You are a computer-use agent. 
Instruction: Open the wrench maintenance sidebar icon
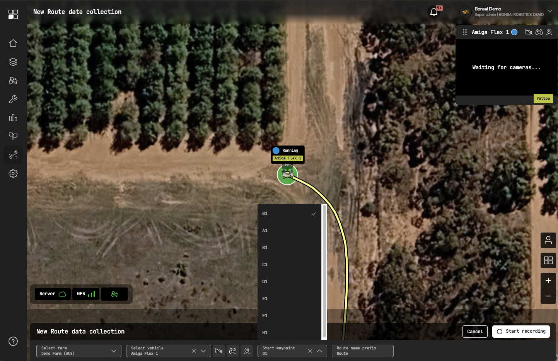(x=13, y=99)
